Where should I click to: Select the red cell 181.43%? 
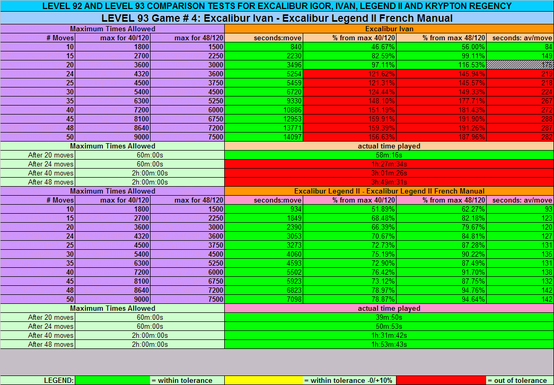click(441, 110)
